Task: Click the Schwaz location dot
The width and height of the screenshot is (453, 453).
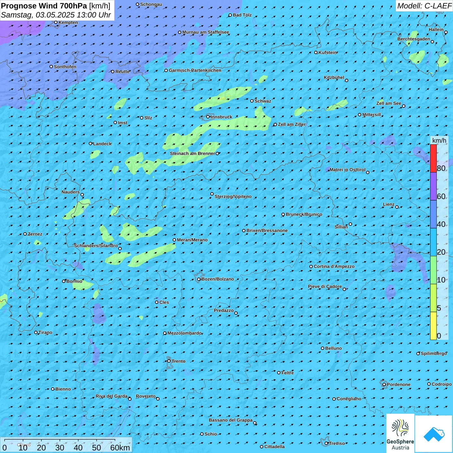Action: [252, 101]
